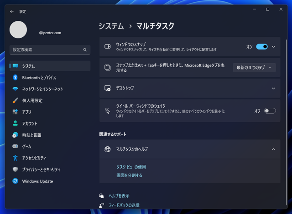The height and width of the screenshot is (214, 292).
Task: Maximize the settings window
Action: pos(268,9)
